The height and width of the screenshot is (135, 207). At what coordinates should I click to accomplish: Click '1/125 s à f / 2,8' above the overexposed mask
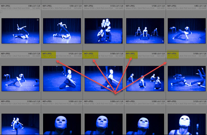[200, 101]
